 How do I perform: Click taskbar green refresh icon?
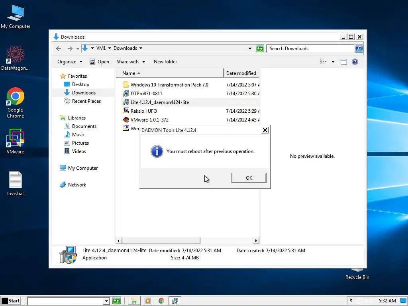(x=116, y=301)
